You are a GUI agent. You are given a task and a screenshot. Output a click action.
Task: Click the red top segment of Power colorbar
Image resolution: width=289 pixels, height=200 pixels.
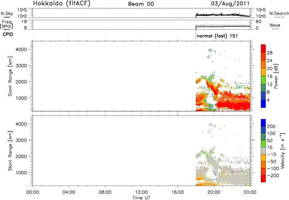point(263,48)
